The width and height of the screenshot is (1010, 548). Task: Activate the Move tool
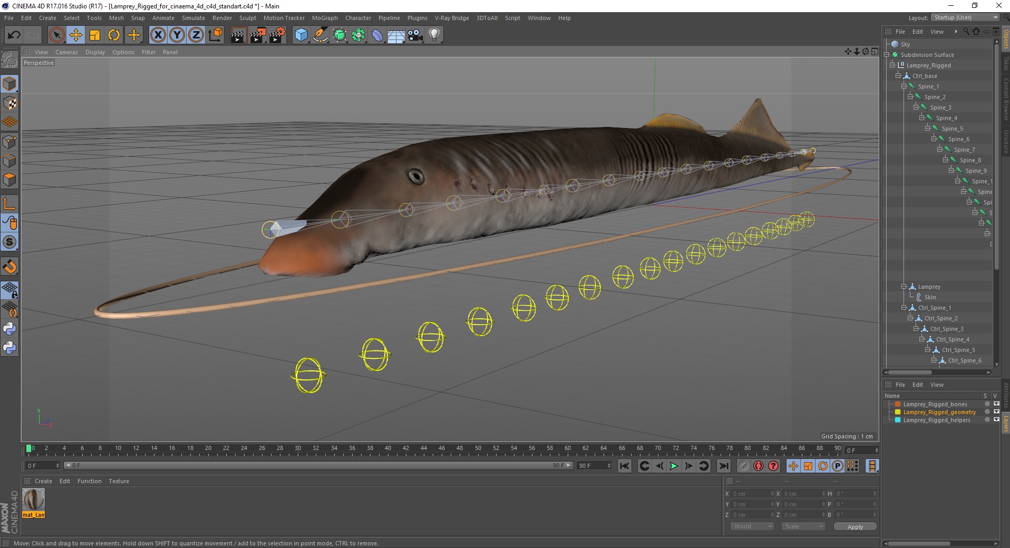click(76, 35)
